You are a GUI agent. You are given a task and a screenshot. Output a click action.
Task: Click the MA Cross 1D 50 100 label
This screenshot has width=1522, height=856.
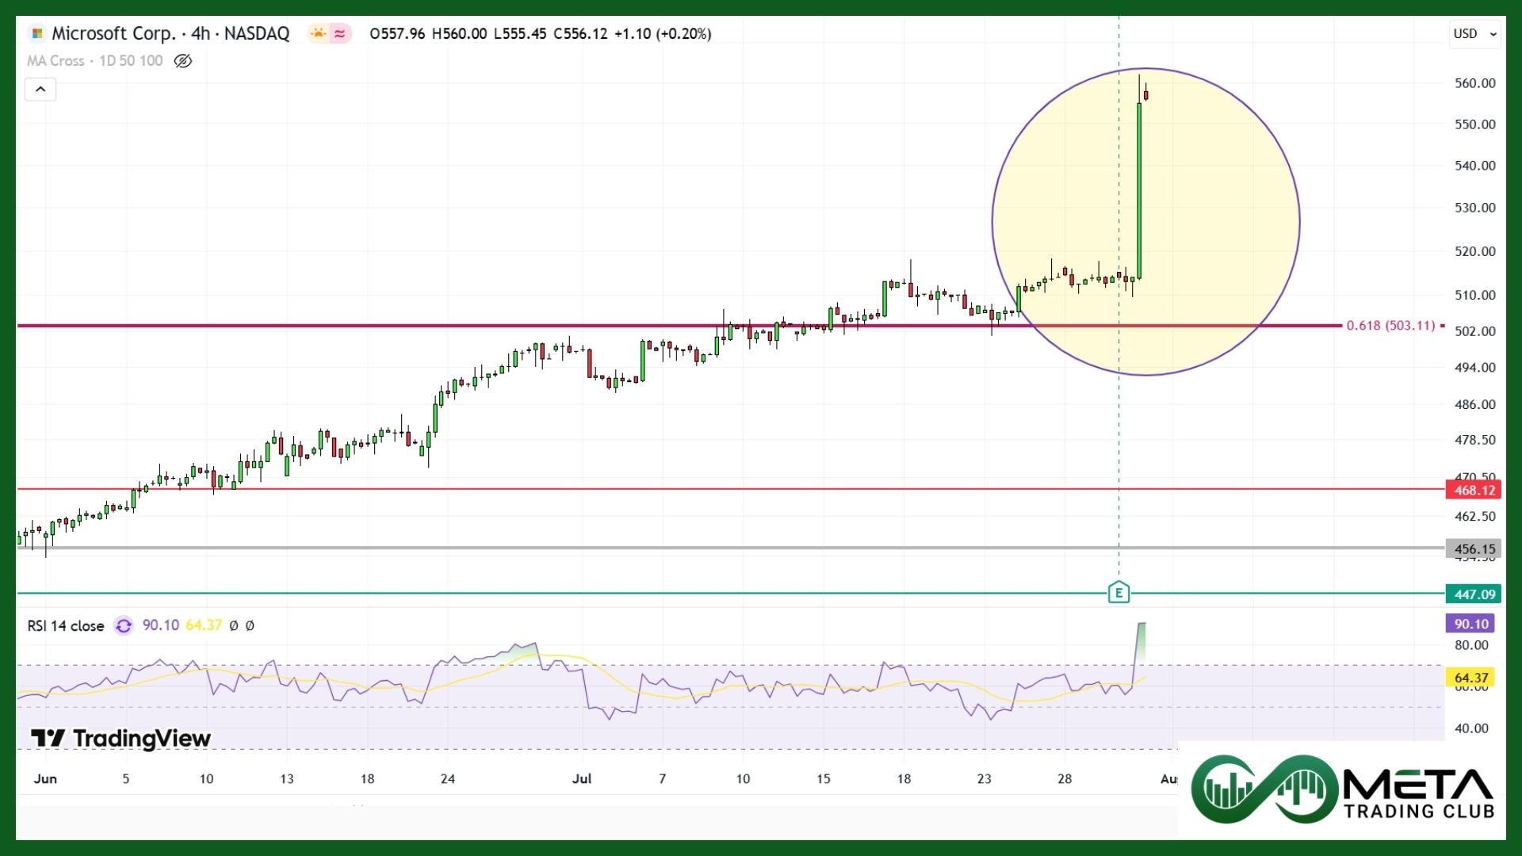(x=94, y=61)
